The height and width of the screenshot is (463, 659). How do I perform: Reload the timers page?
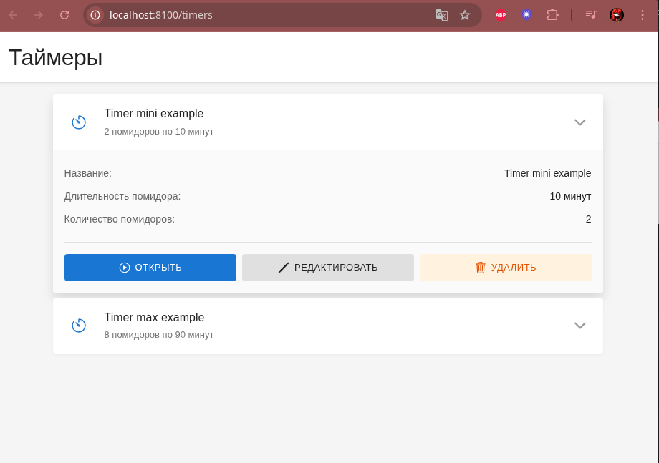[x=64, y=15]
